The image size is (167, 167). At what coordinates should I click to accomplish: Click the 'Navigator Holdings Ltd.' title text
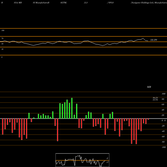(142, 3)
